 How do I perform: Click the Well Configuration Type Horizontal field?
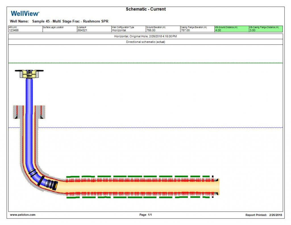click(x=119, y=30)
